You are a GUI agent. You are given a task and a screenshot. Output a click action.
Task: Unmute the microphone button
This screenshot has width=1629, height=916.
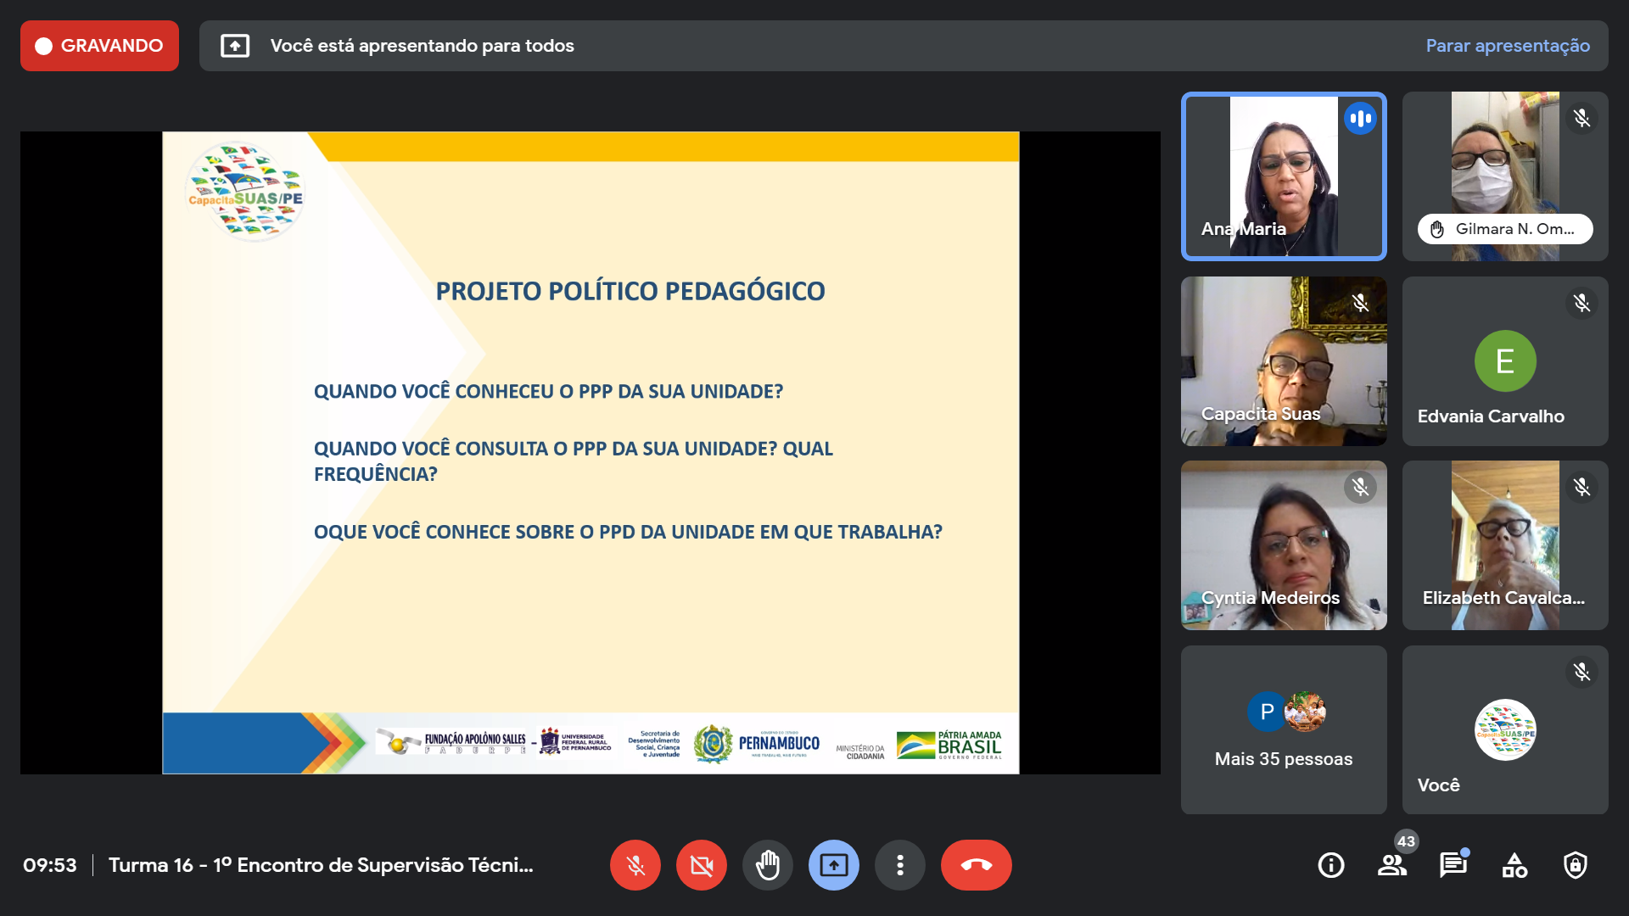635,865
